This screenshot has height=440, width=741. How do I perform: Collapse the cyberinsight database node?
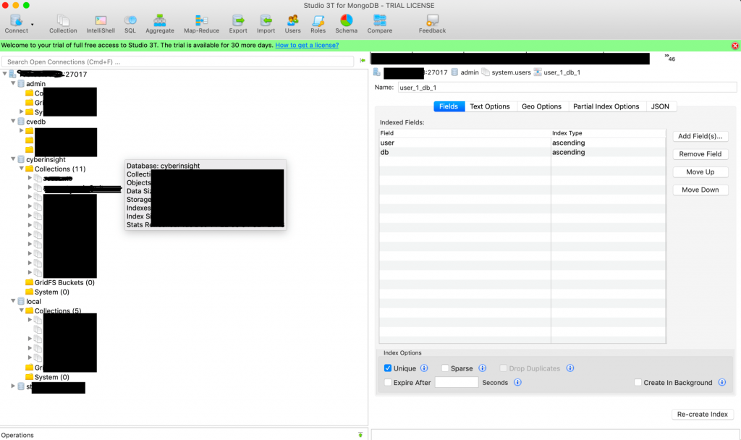(14, 159)
